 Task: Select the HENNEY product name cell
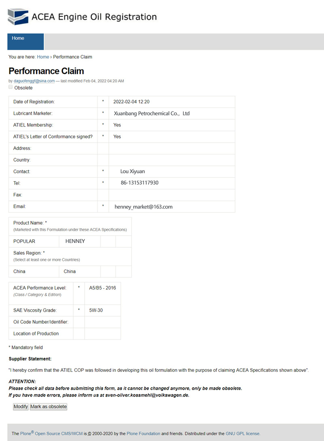pyautogui.click(x=75, y=241)
